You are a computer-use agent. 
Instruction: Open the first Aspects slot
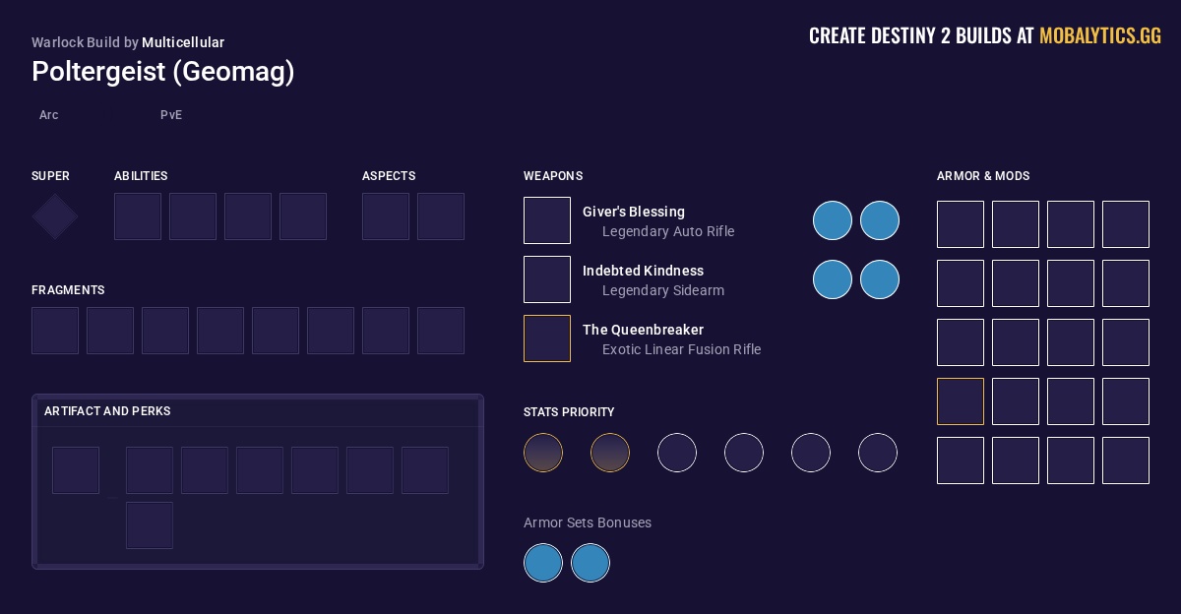coord(386,216)
